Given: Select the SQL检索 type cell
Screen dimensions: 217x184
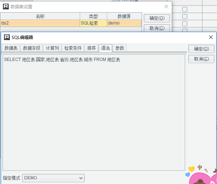Looking at the screenshot, I should pyautogui.click(x=93, y=23).
